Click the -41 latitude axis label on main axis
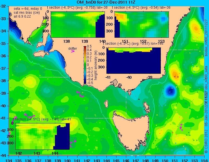This screenshot has height=162, width=209. point(3,118)
